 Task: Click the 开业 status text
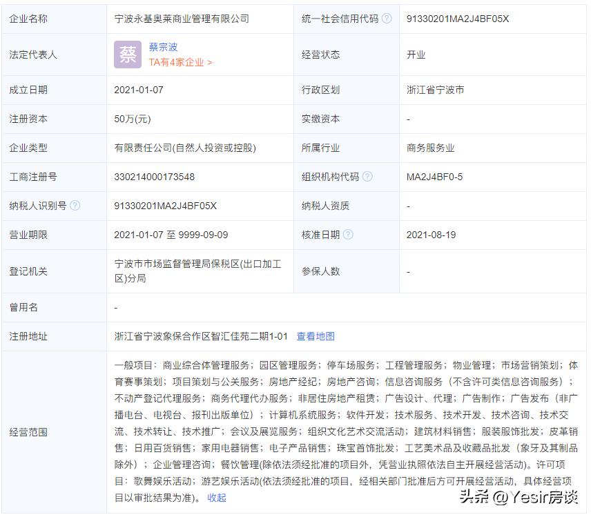pos(414,55)
